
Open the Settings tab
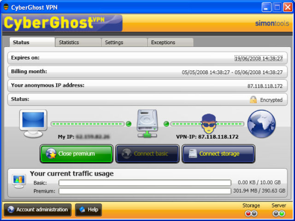[x=124, y=42]
